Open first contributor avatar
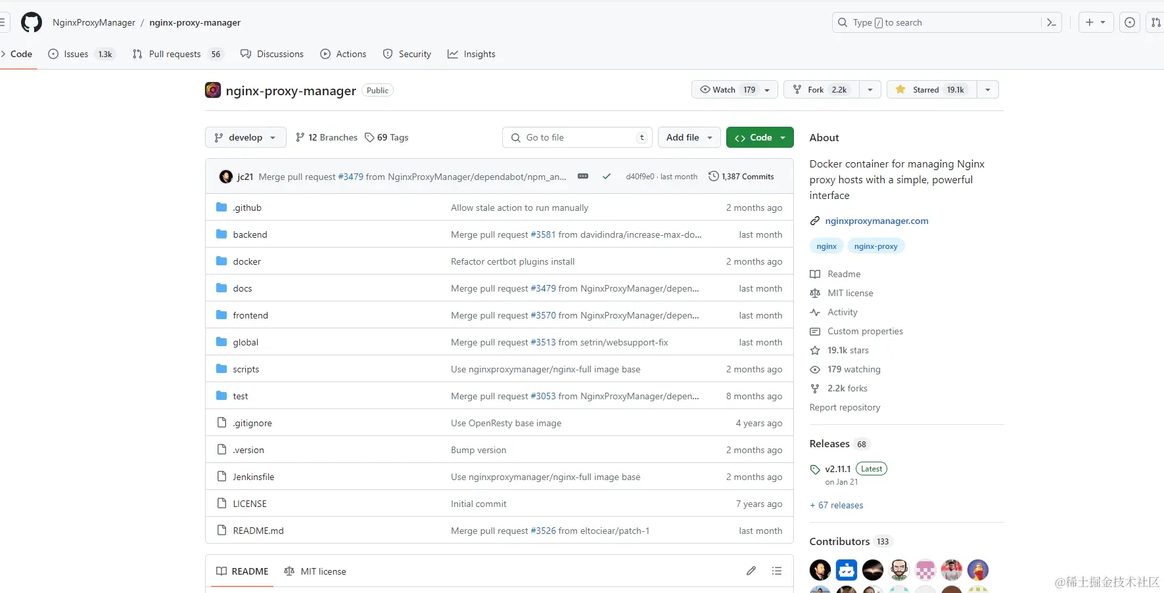Image resolution: width=1164 pixels, height=593 pixels. click(x=820, y=570)
